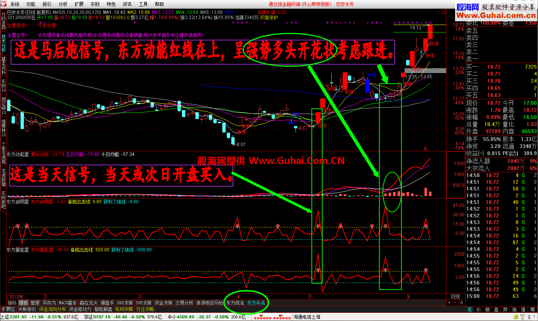Click the 扩展区 tab
The width and height of the screenshot is (538, 321).
8,309
